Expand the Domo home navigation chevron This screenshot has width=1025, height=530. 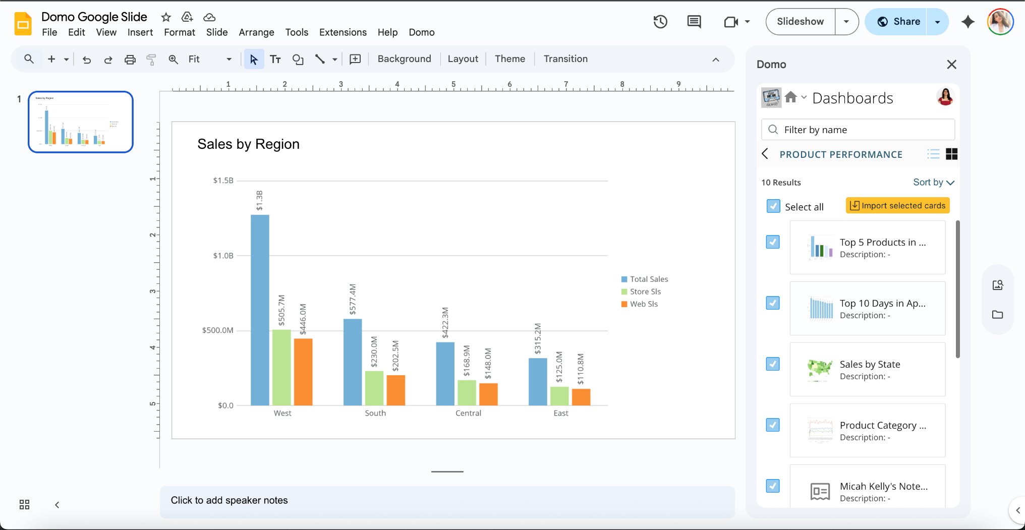point(804,97)
